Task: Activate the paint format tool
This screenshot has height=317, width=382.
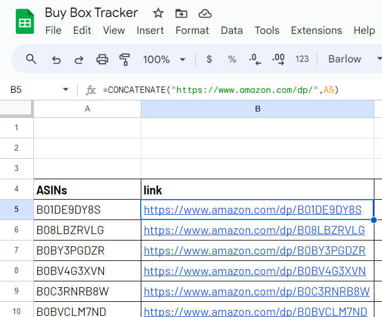Action: pos(124,59)
